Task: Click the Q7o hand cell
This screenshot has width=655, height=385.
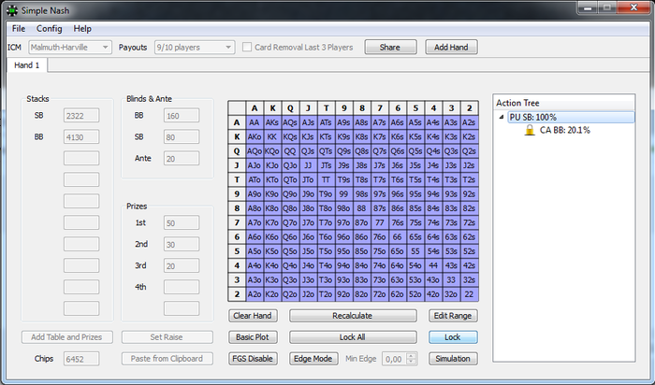Action: pyautogui.click(x=290, y=222)
